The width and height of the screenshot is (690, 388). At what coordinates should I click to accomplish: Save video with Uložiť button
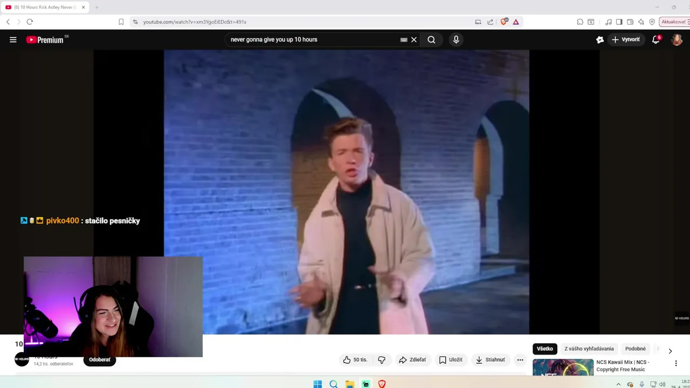(451, 359)
